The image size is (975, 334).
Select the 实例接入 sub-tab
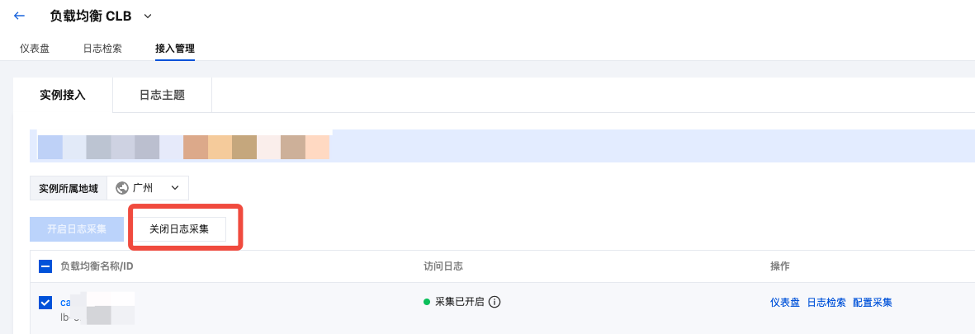coord(63,95)
